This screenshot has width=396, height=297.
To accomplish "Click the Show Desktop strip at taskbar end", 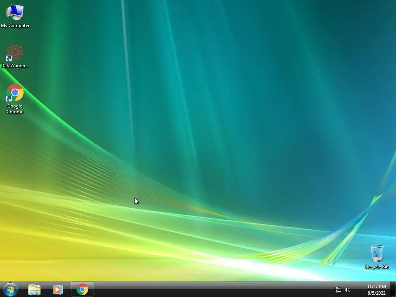I will pos(393,289).
